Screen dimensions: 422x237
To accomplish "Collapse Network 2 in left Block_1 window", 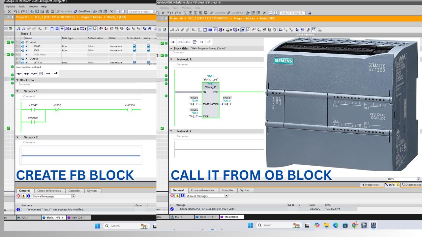I will (x=17, y=137).
